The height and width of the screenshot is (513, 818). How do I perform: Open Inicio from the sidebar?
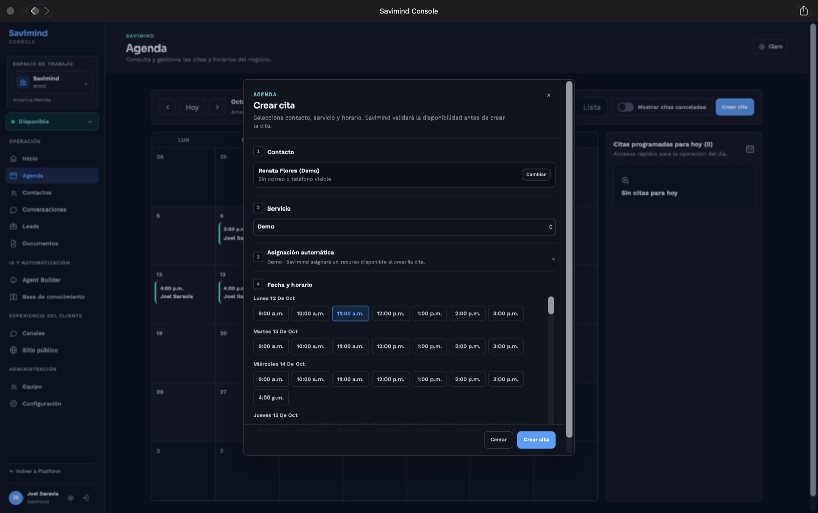[x=52, y=158]
